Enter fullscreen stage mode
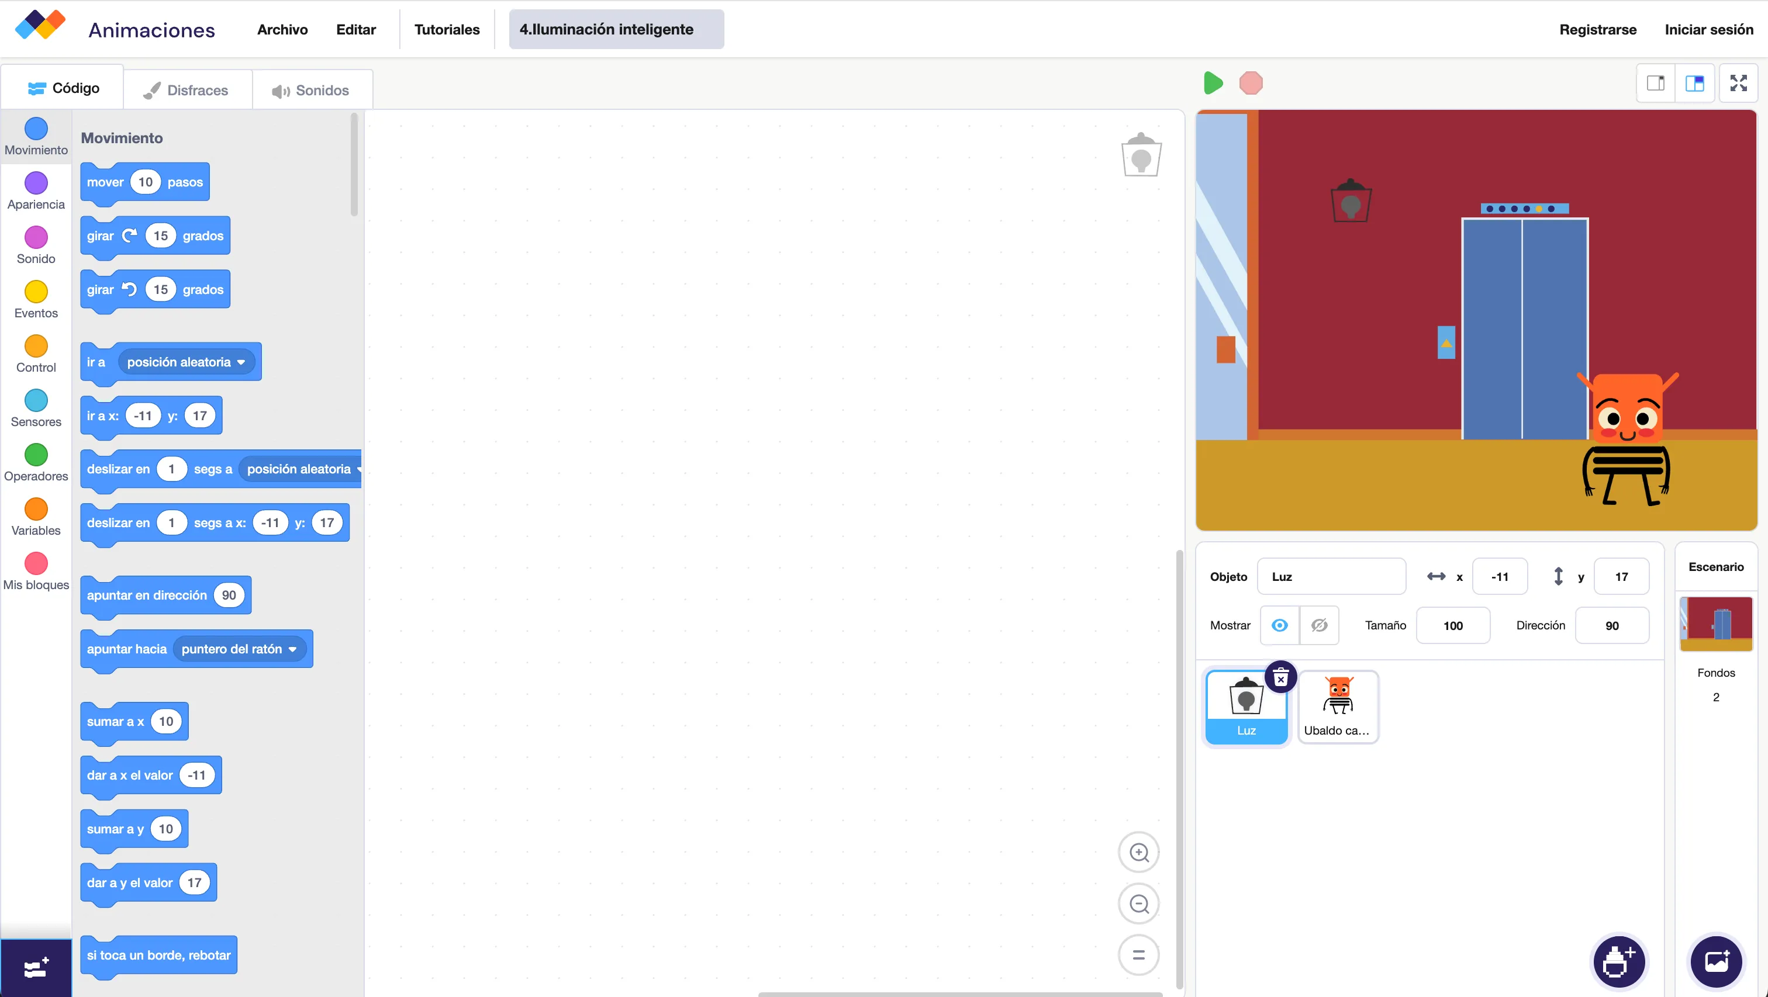The image size is (1768, 997). (x=1738, y=83)
